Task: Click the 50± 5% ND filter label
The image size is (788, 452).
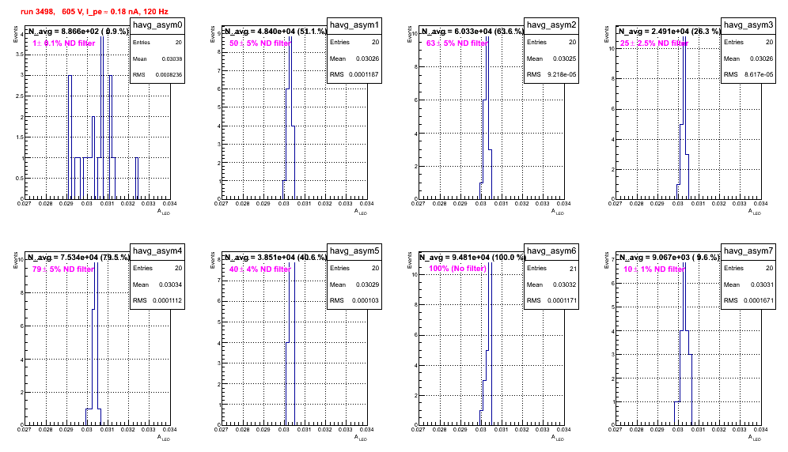Action: 260,43
